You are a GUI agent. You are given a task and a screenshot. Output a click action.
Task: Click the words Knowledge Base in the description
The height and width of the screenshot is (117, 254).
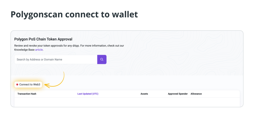point(24,50)
